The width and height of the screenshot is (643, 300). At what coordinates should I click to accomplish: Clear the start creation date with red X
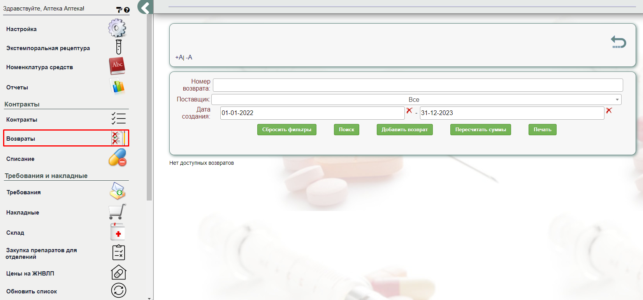409,111
